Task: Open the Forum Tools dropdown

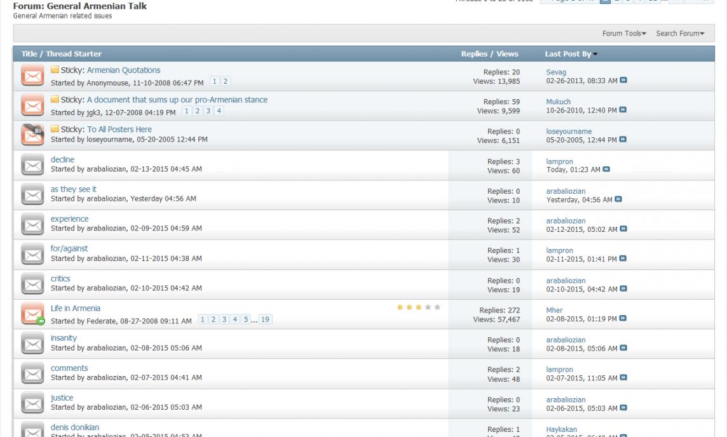Action: point(623,33)
